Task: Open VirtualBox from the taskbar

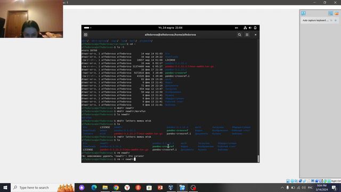Action: tap(171, 187)
